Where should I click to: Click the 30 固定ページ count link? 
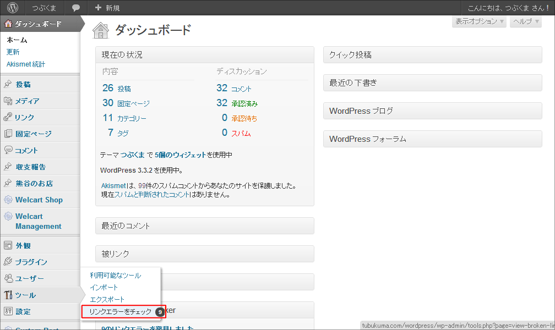tap(126, 103)
